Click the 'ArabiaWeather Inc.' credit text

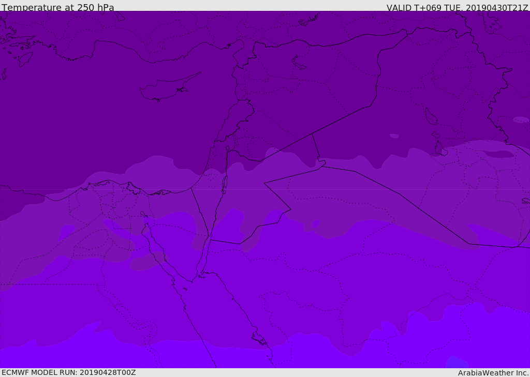click(493, 373)
